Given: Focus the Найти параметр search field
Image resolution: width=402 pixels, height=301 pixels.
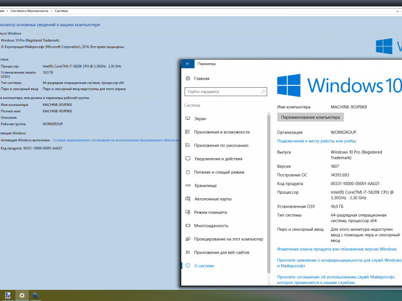Looking at the screenshot, I should (x=226, y=92).
